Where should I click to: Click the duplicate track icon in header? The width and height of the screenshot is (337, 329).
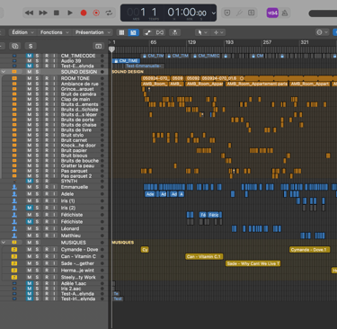[15, 46]
